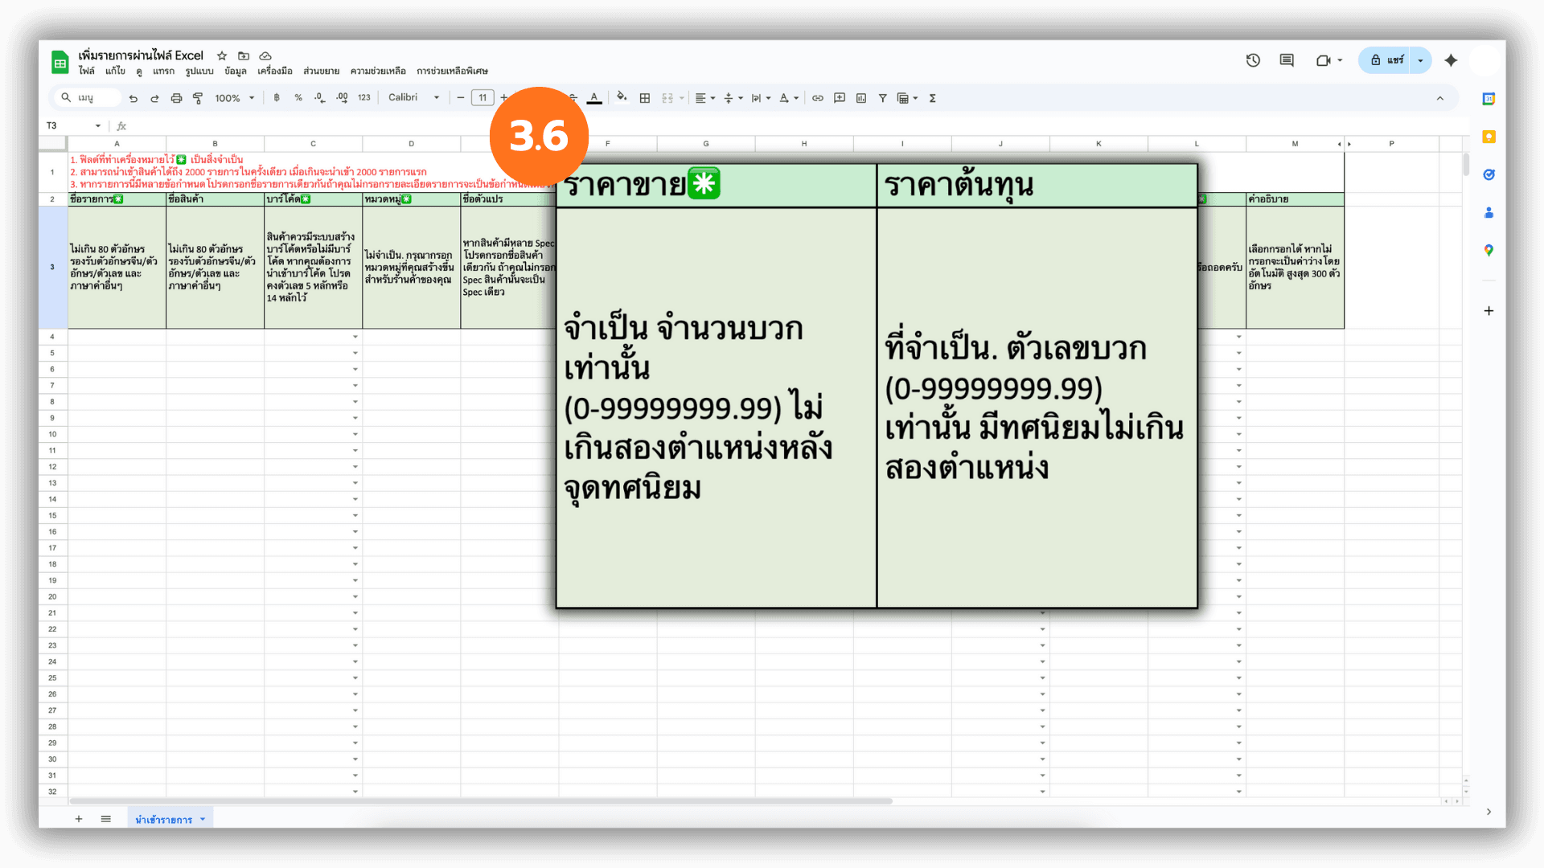Click the paint format icon

pos(198,98)
